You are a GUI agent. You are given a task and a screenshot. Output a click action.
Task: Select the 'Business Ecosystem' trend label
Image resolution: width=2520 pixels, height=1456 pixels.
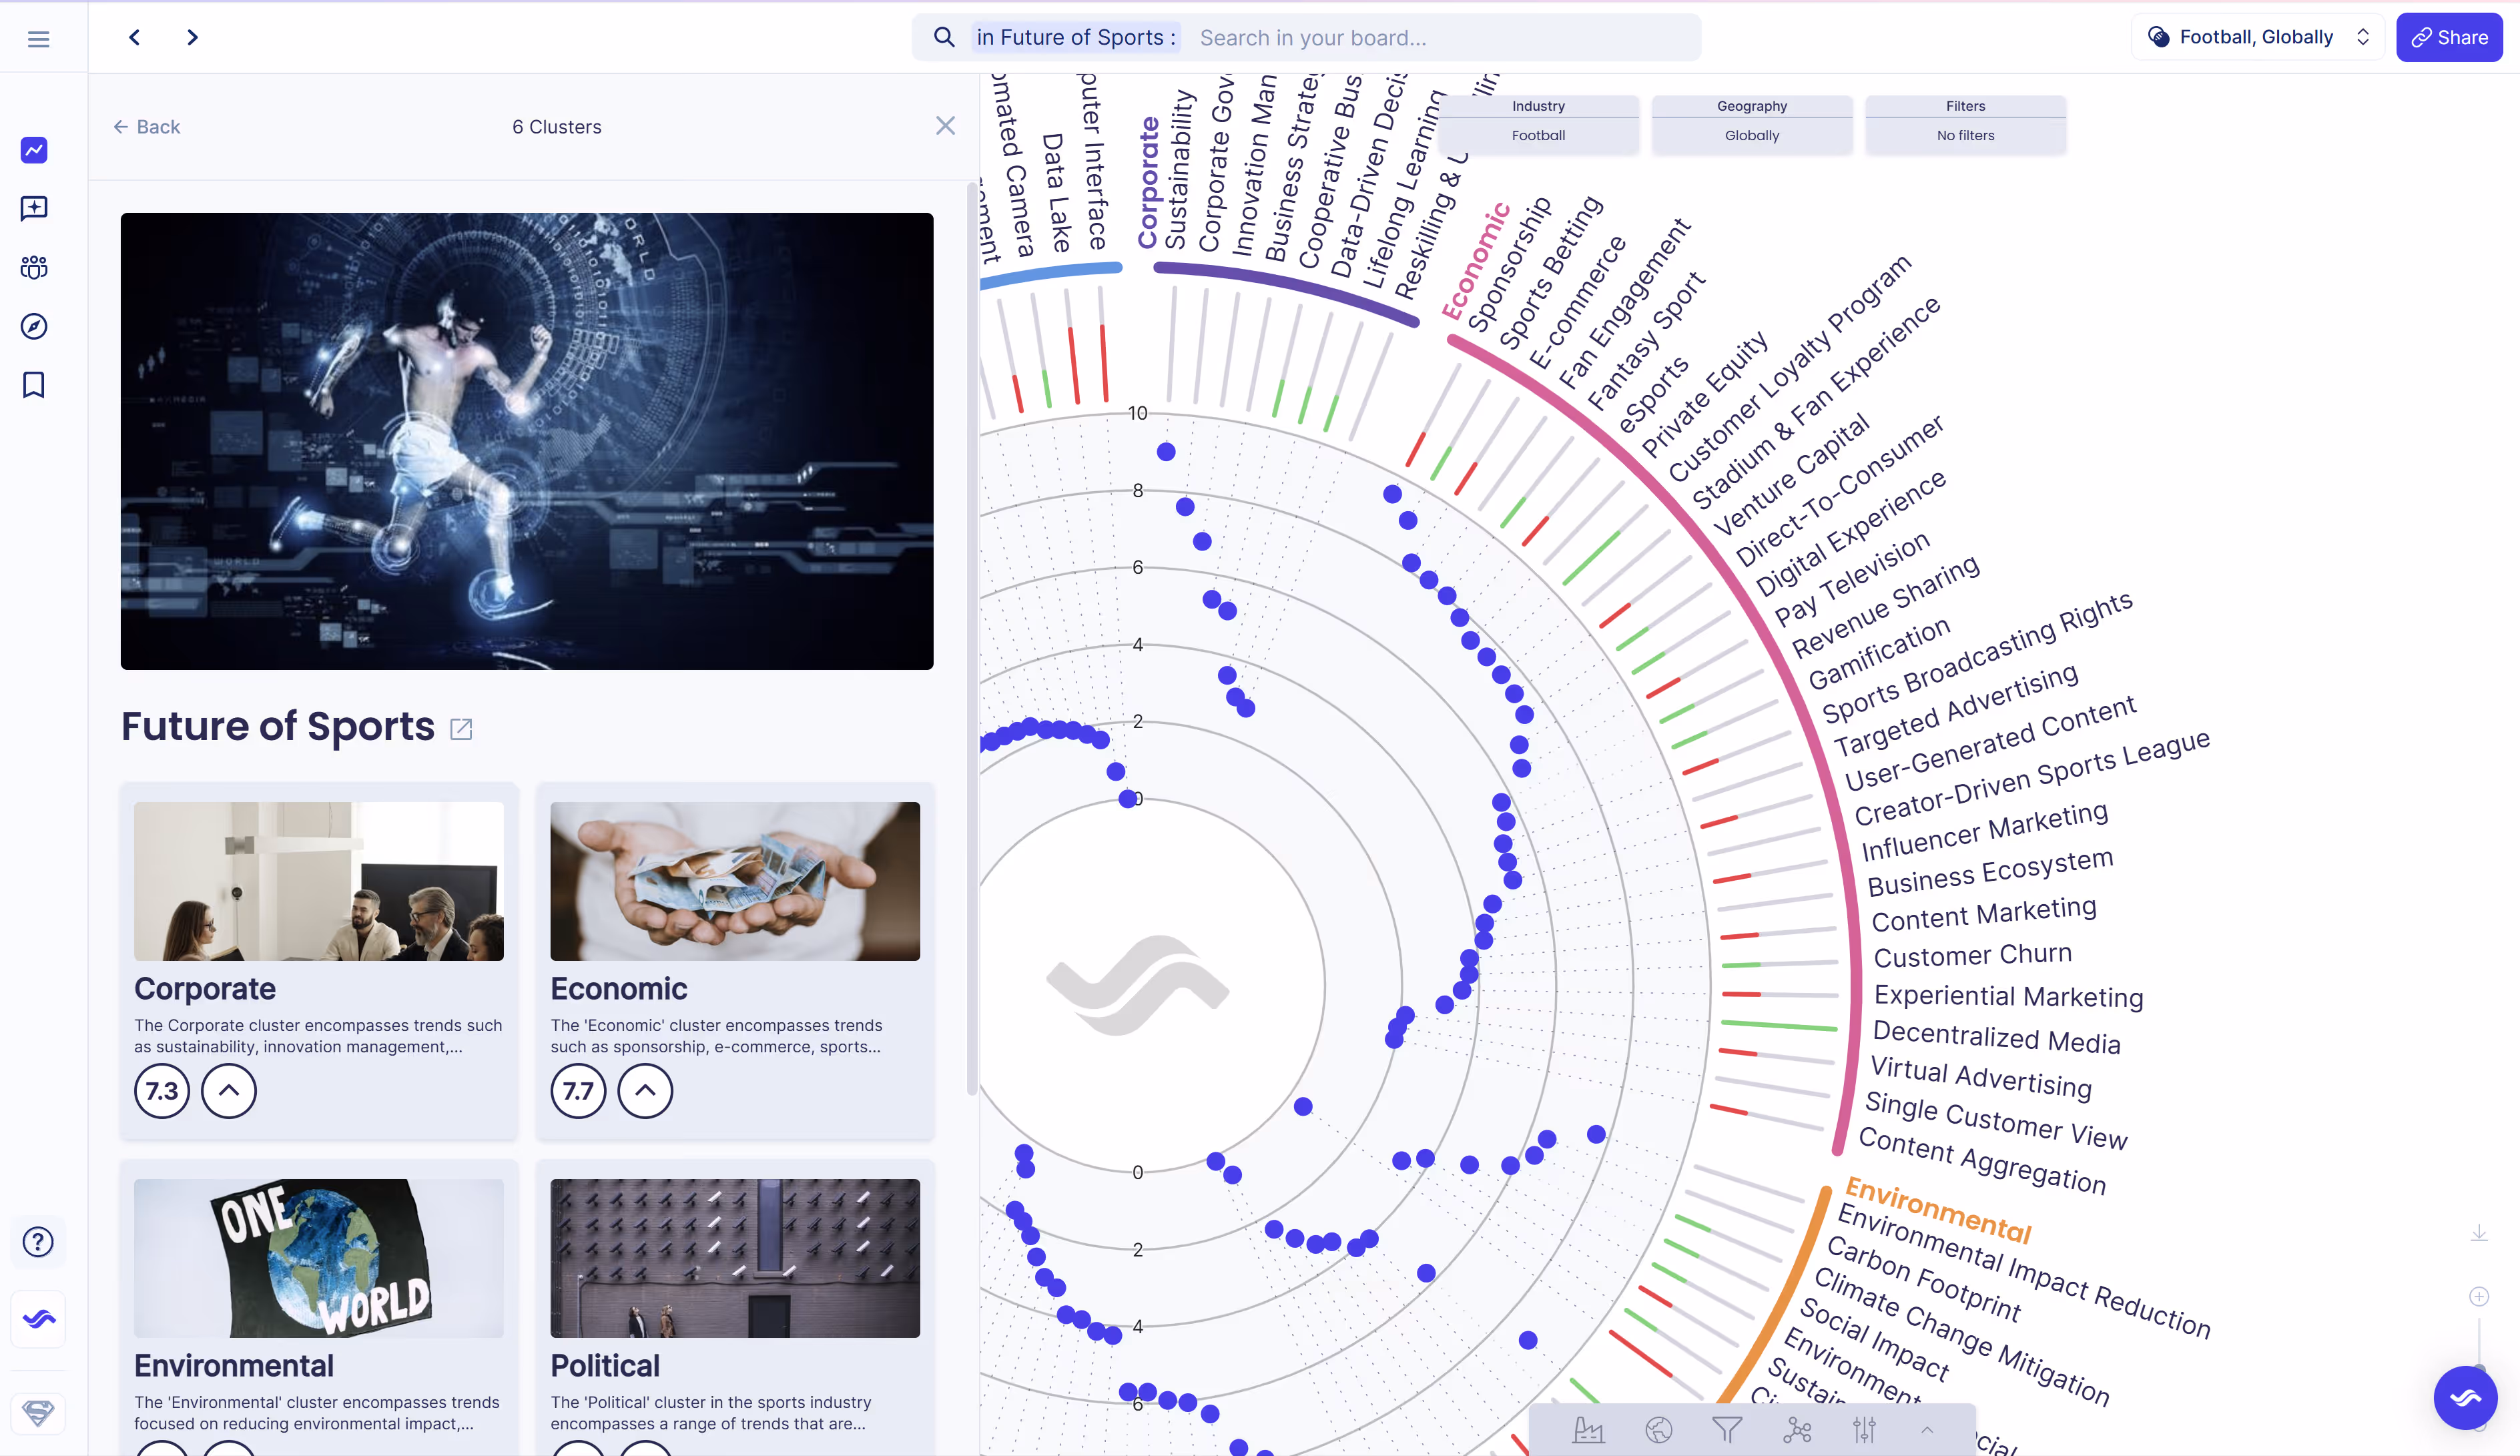(x=1990, y=873)
